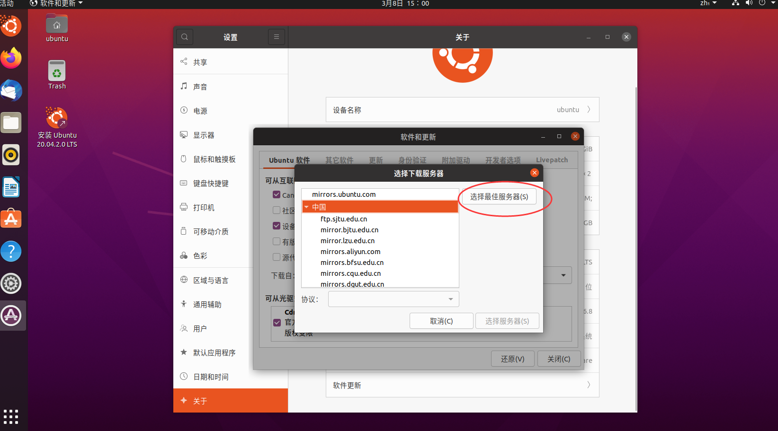This screenshot has width=778, height=431.
Task: Open Removable Media (可移动介质) settings
Action: [x=213, y=231]
